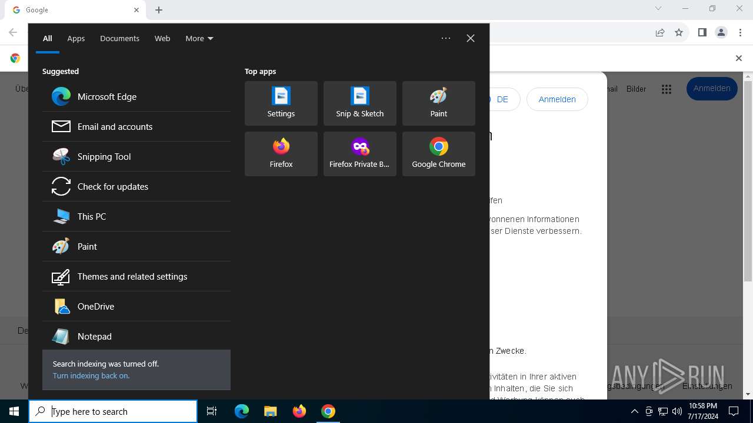Launch Paint from the Suggested list

point(136,246)
